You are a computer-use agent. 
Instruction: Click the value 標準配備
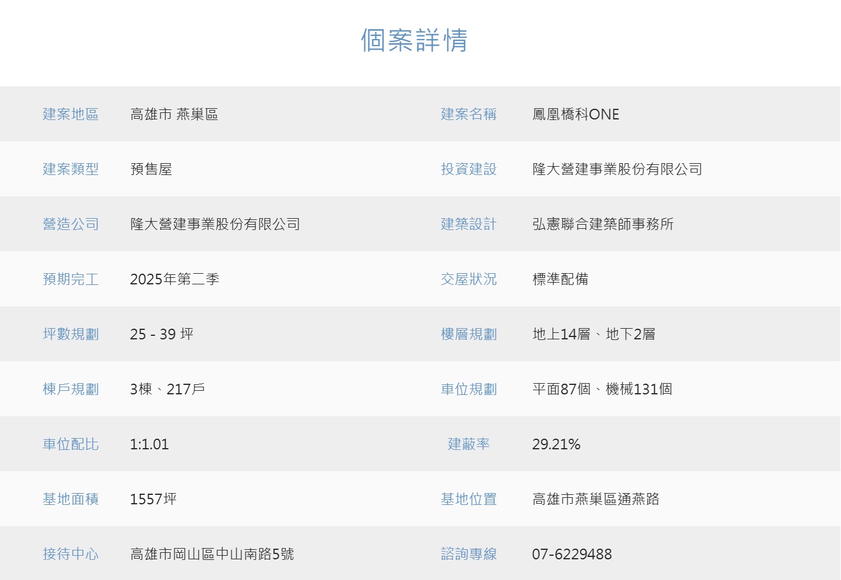pos(560,279)
